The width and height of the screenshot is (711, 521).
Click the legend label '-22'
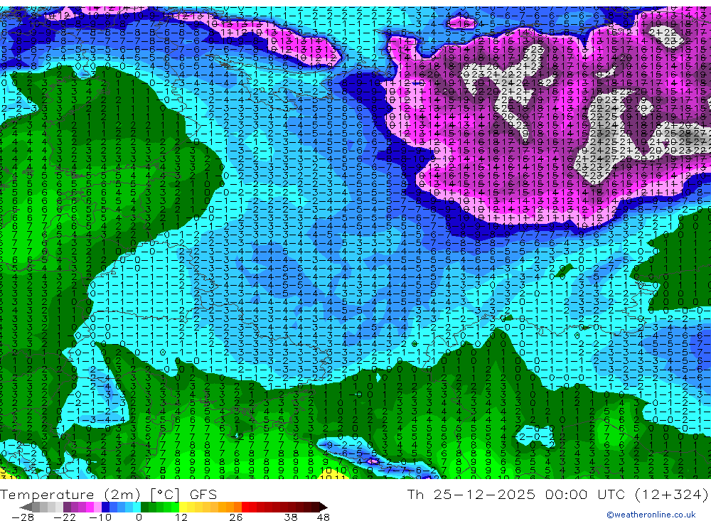pyautogui.click(x=65, y=517)
